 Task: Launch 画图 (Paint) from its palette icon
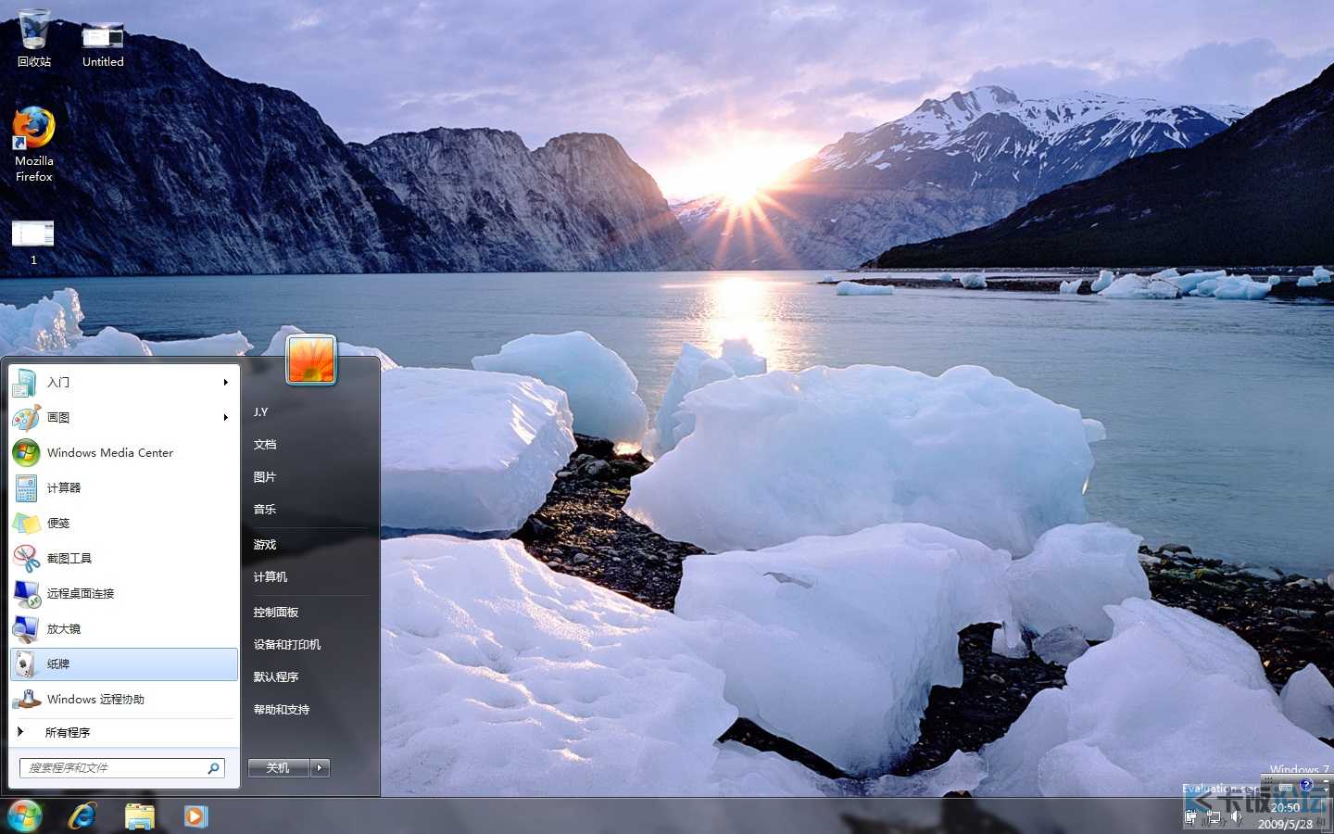click(25, 417)
